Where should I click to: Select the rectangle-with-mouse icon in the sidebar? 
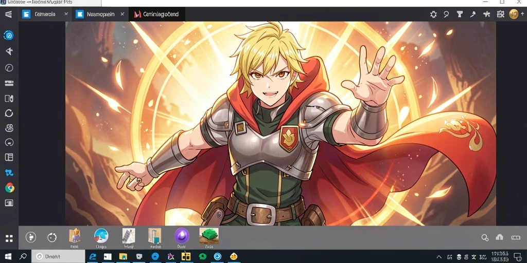(9, 98)
